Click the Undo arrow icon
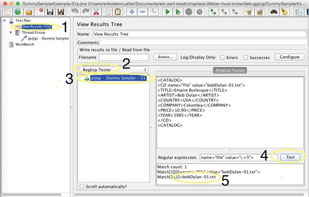Image resolution: width=309 pixels, height=197 pixels. [75, 12]
